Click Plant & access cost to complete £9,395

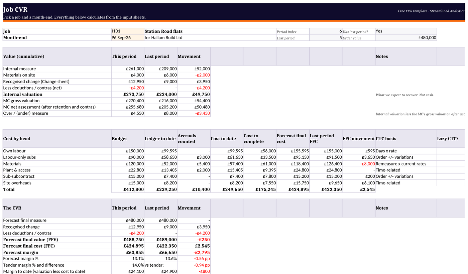[260, 170]
